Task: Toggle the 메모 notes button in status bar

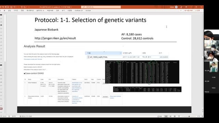Action: tap(160, 116)
